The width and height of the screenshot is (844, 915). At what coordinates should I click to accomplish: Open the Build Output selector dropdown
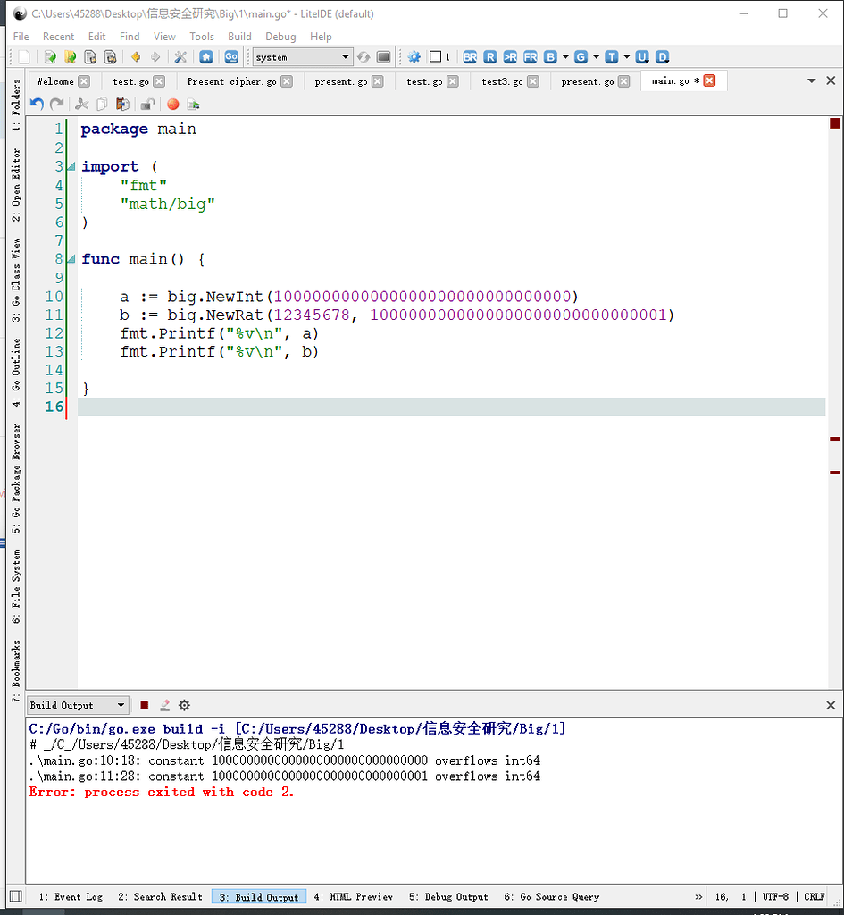point(78,705)
